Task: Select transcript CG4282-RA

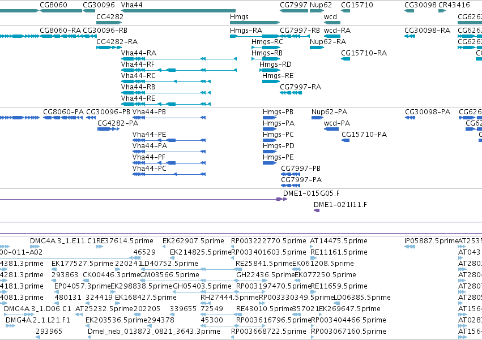Action: pyautogui.click(x=117, y=42)
